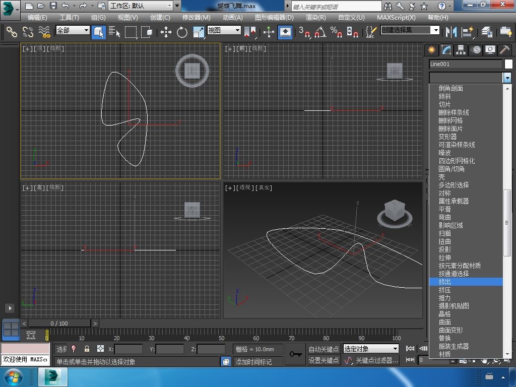The height and width of the screenshot is (387, 516).
Task: Click 3ds Max taskbar icon
Action: click(x=53, y=377)
